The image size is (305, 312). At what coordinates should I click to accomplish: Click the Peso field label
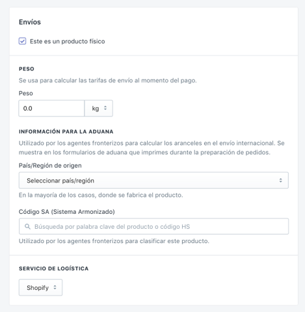pos(26,94)
